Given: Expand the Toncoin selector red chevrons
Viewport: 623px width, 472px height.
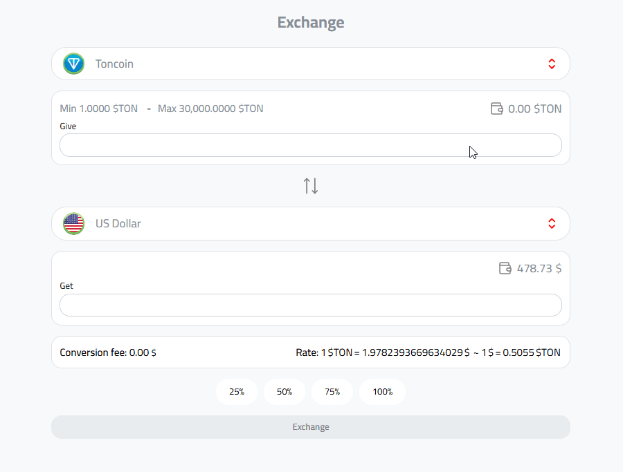Looking at the screenshot, I should (552, 64).
